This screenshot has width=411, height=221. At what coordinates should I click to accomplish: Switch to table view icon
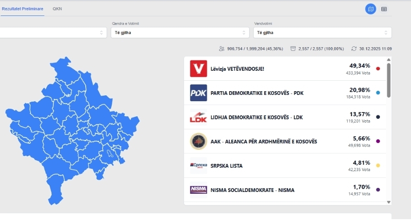(384, 9)
